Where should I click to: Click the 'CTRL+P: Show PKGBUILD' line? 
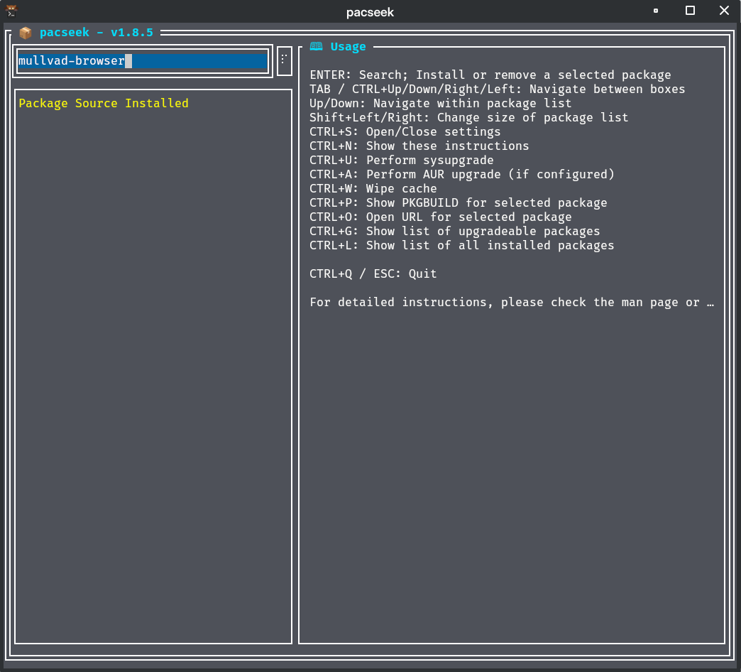(x=459, y=202)
